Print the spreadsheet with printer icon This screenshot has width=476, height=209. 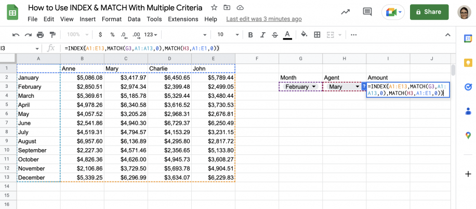40,35
